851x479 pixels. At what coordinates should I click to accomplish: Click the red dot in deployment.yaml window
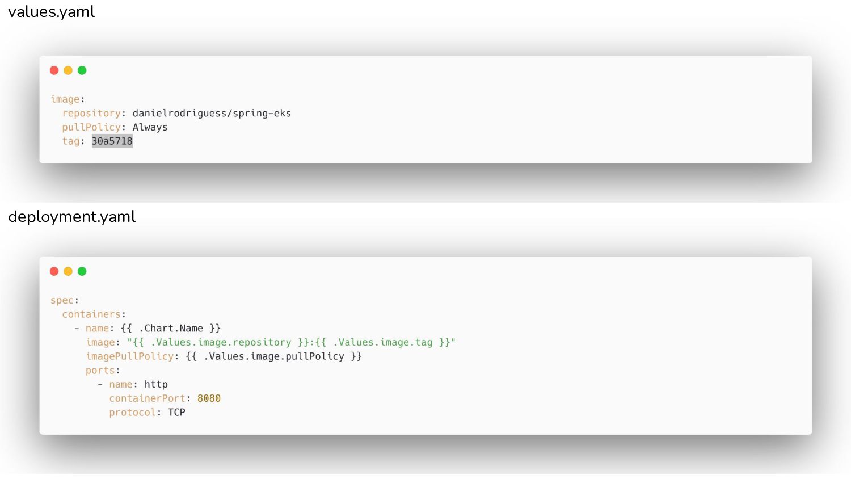(x=54, y=271)
